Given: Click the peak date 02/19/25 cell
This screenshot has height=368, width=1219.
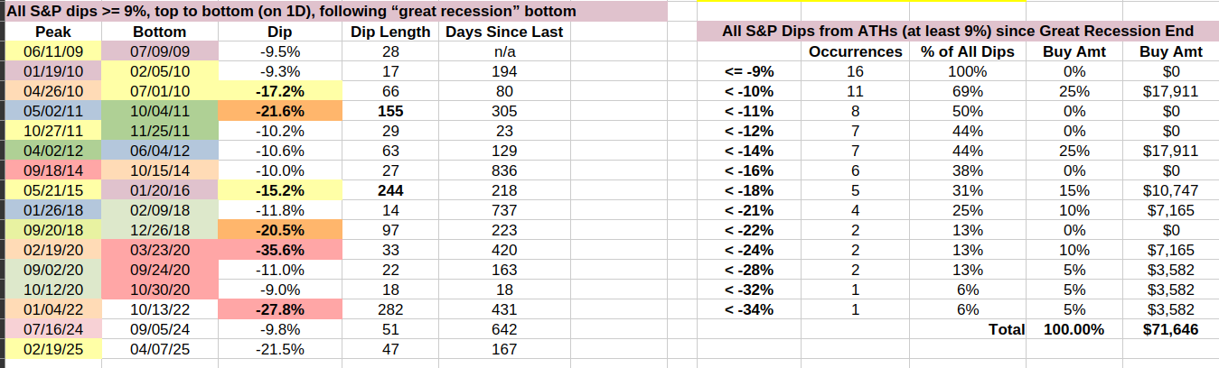Looking at the screenshot, I should [52, 349].
